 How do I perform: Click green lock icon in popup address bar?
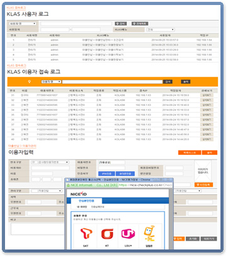click(x=68, y=185)
